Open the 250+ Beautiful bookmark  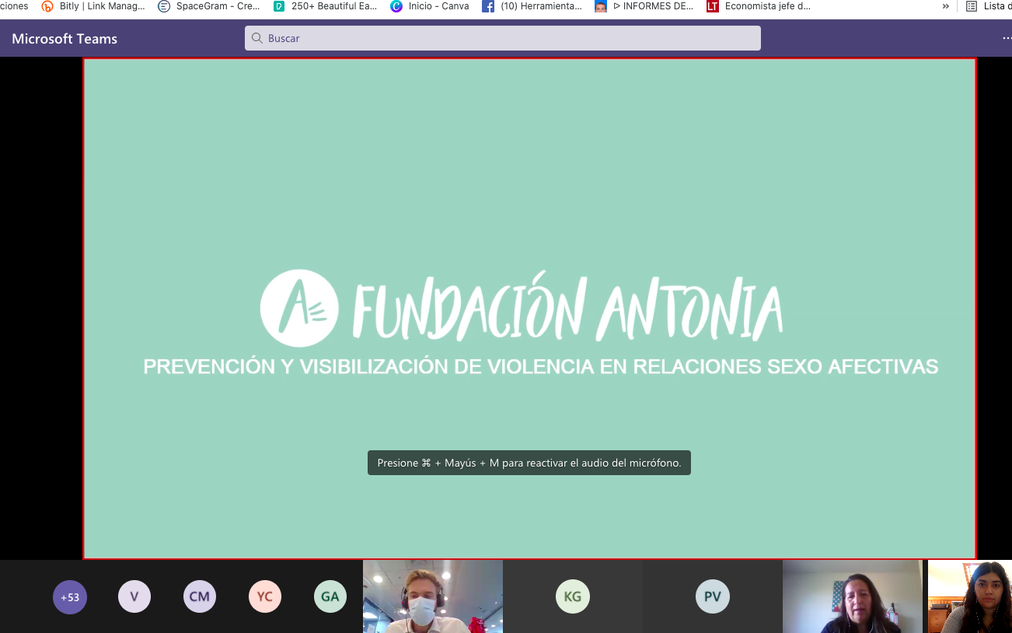click(326, 6)
